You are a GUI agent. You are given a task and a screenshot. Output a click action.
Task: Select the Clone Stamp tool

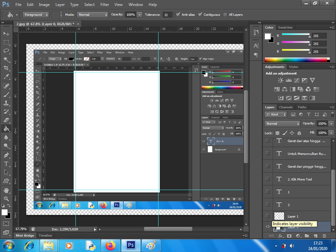tap(6, 103)
